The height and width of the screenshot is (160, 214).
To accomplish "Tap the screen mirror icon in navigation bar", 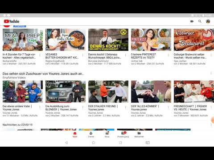I will pos(148,143).
